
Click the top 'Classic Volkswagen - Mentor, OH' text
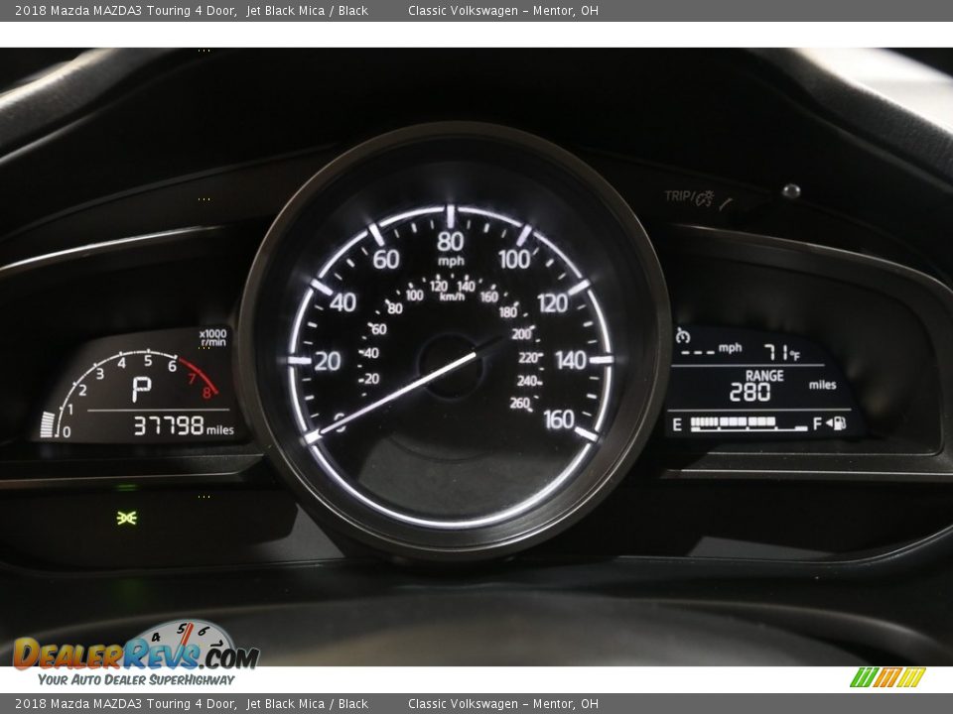tap(502, 10)
